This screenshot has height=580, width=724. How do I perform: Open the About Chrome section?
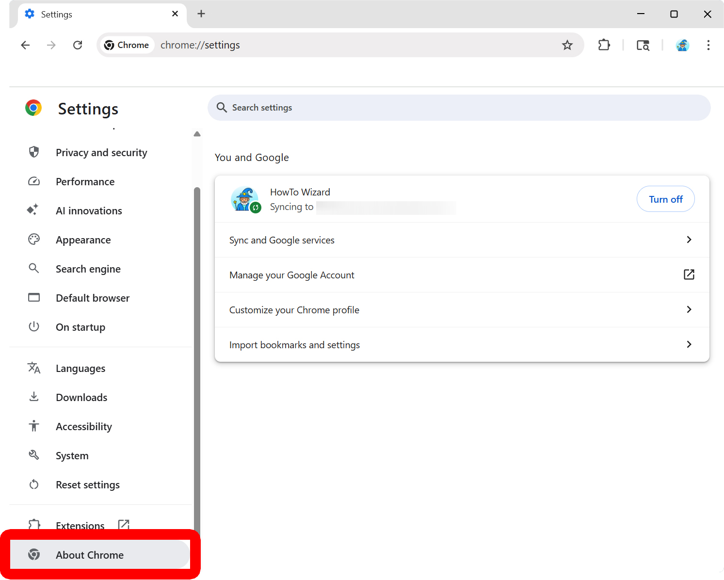[90, 554]
